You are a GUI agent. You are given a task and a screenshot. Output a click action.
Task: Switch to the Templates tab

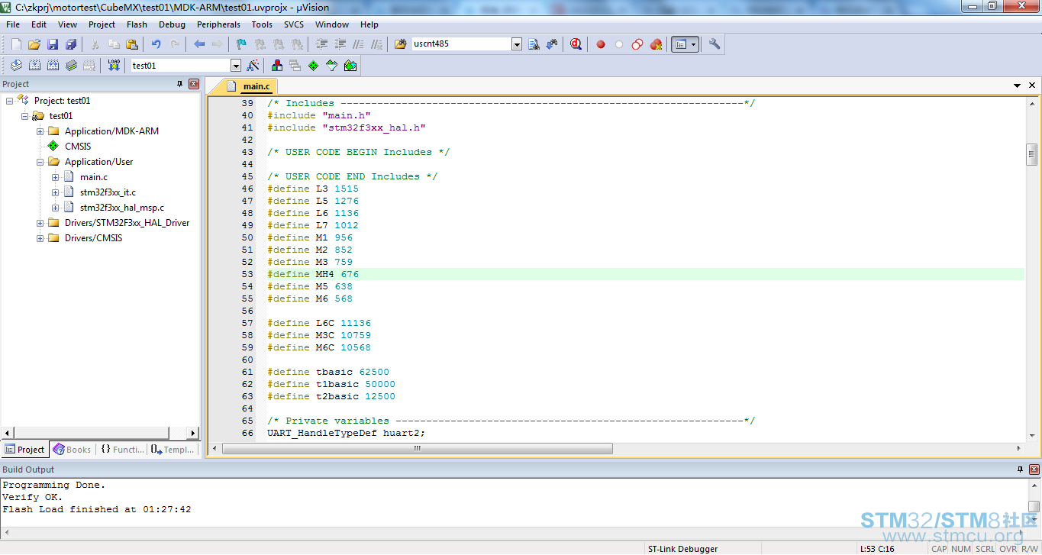(x=173, y=450)
